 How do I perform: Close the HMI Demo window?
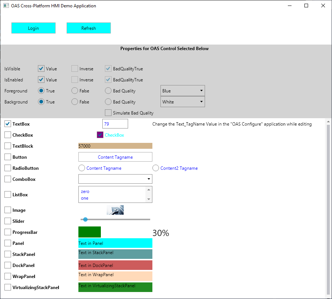[x=323, y=6]
